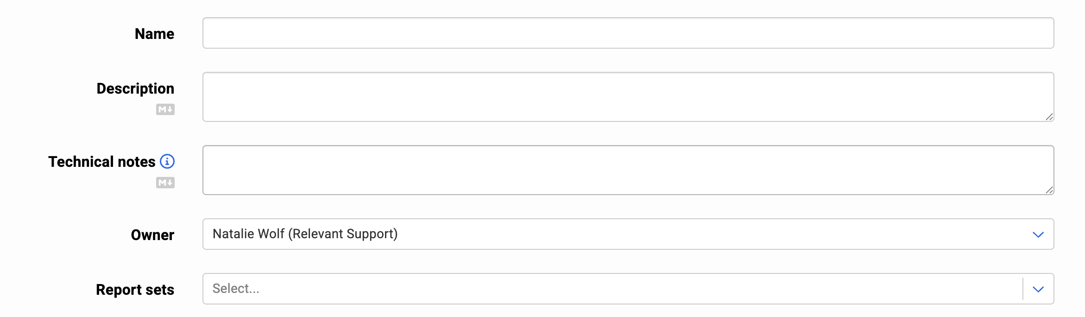Click the Technical notes field label
1085x317 pixels.
click(x=102, y=161)
